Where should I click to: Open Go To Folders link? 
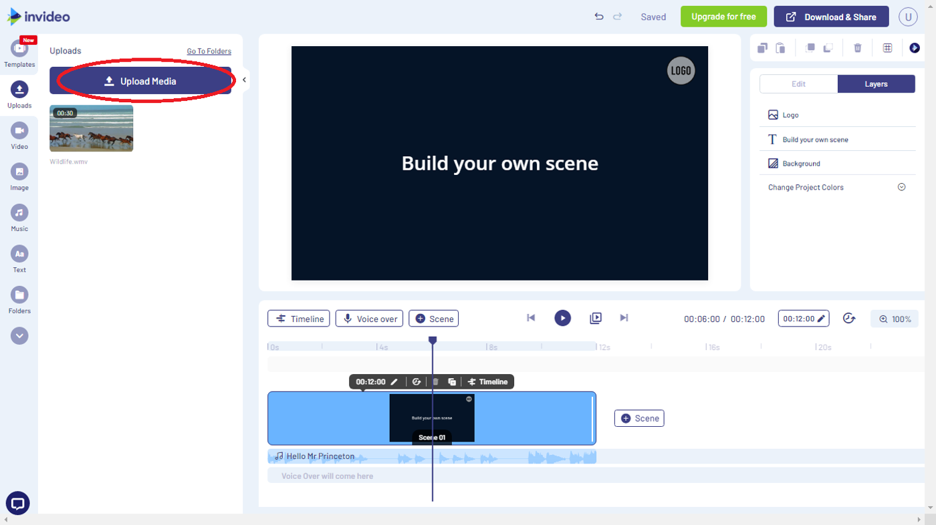click(208, 51)
